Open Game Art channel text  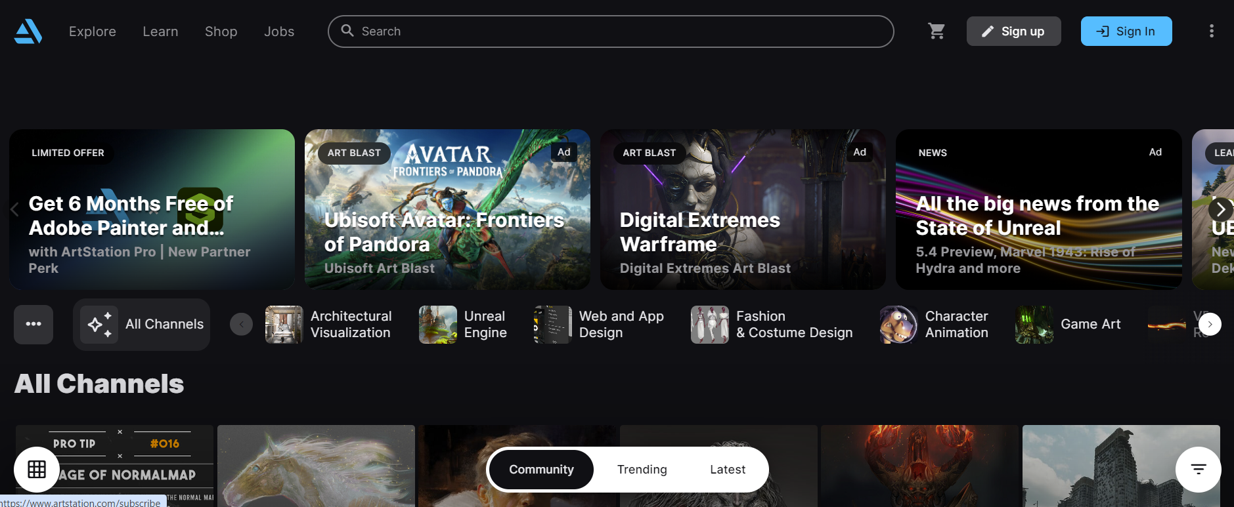(1091, 324)
